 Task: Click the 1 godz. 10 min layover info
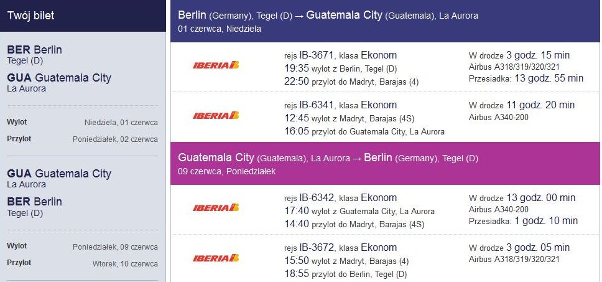[x=523, y=221]
